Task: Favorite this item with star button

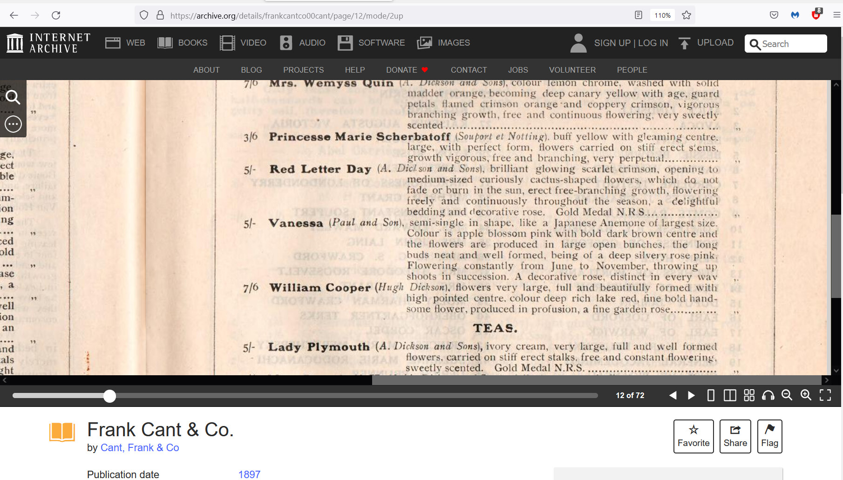Action: click(693, 436)
